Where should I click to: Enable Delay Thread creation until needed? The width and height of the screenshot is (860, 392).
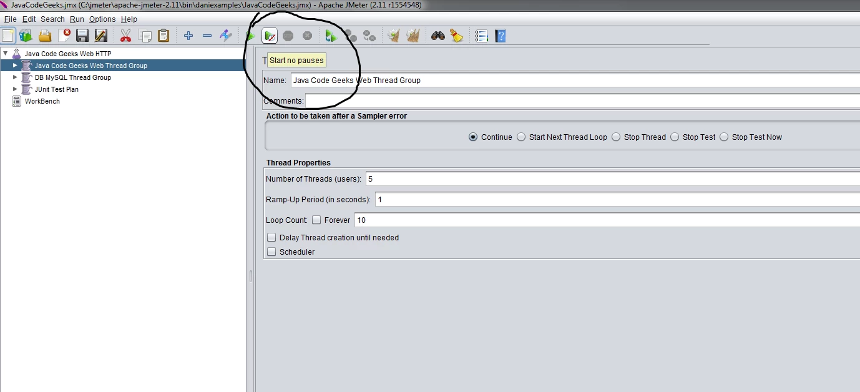(x=271, y=238)
